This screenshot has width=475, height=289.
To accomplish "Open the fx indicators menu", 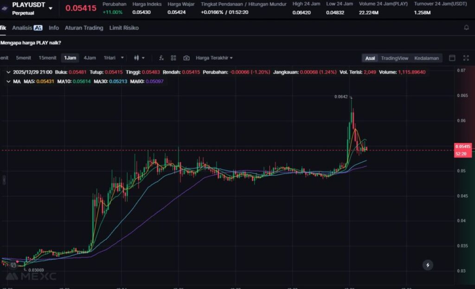I will click(x=161, y=58).
